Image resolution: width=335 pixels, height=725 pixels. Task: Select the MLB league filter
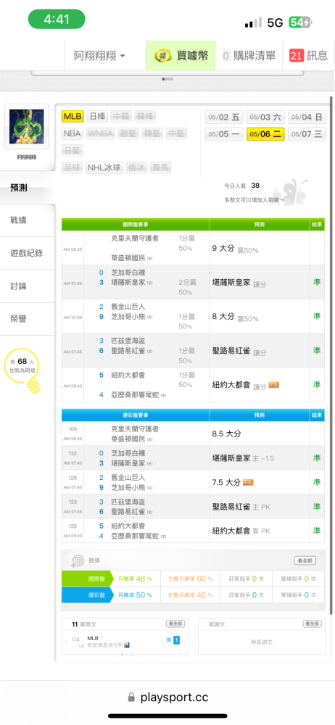[73, 117]
